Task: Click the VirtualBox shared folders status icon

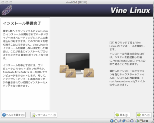Action: pos(128,121)
